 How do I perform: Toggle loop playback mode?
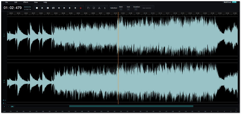click(x=53, y=8)
